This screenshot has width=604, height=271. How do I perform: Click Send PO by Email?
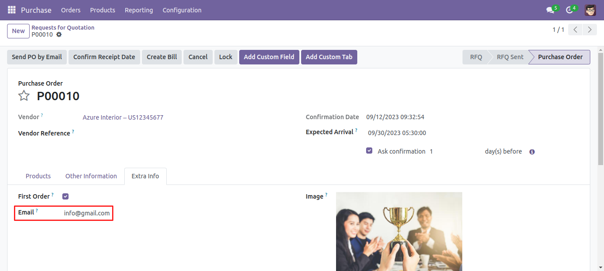[37, 57]
